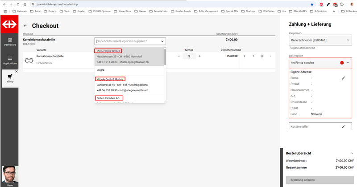Viewport: 357px width, 187px height.
Task: Click the quantity input field
Action: (x=189, y=56)
